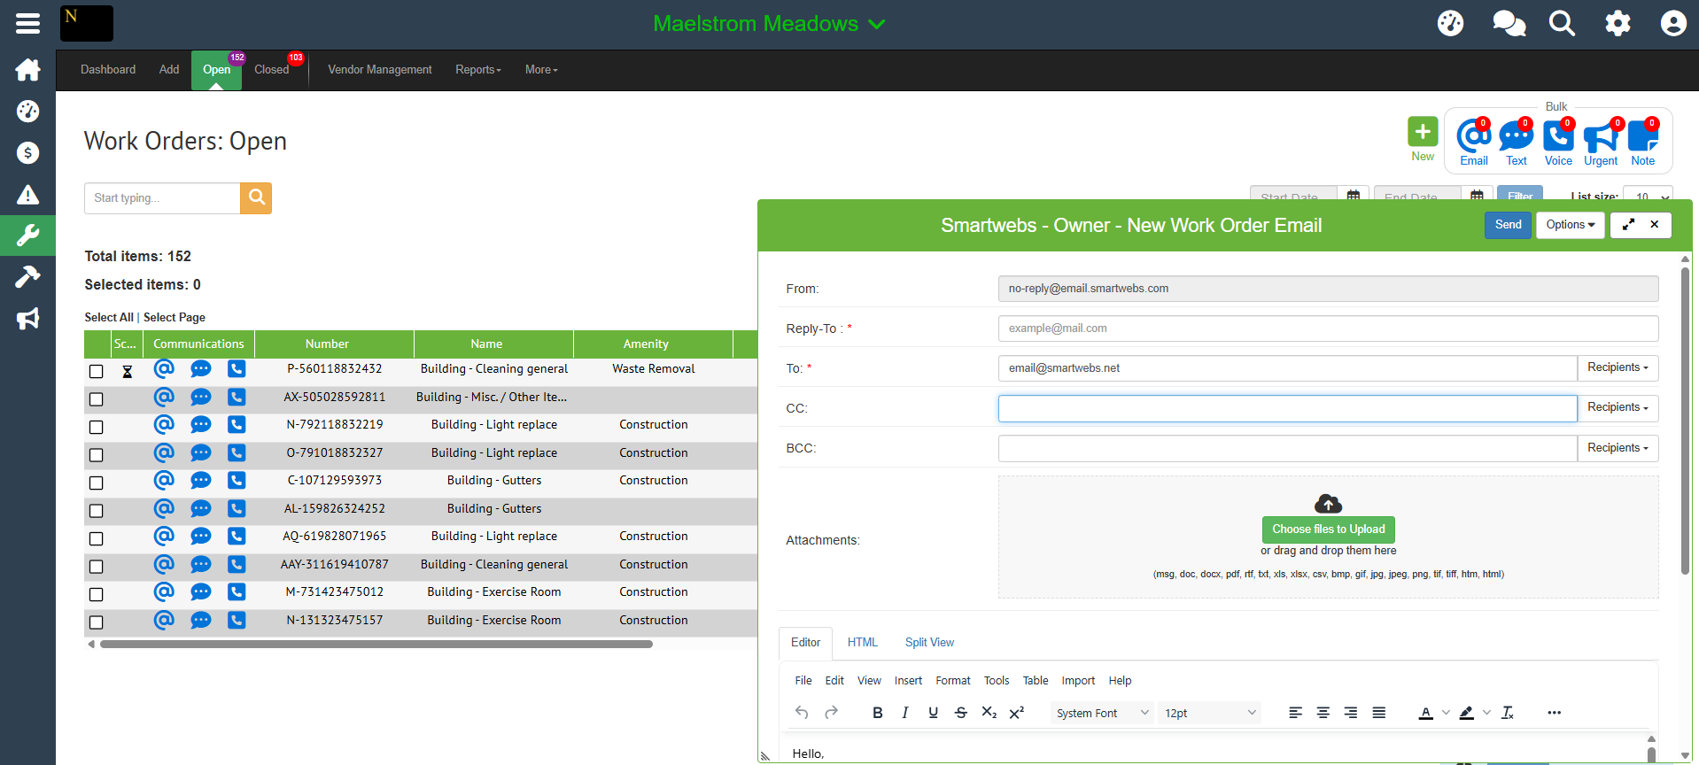Viewport: 1699px width, 765px height.
Task: Tick the checkbox for row M-731423475012
Action: 97,594
